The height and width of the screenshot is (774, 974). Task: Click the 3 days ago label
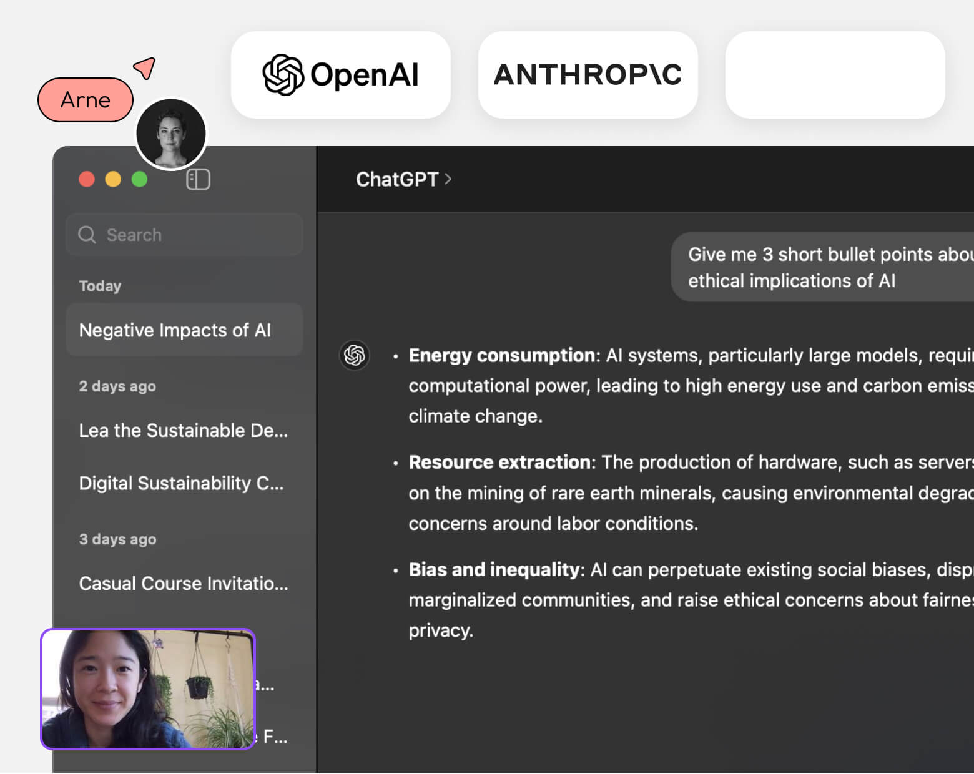[117, 539]
